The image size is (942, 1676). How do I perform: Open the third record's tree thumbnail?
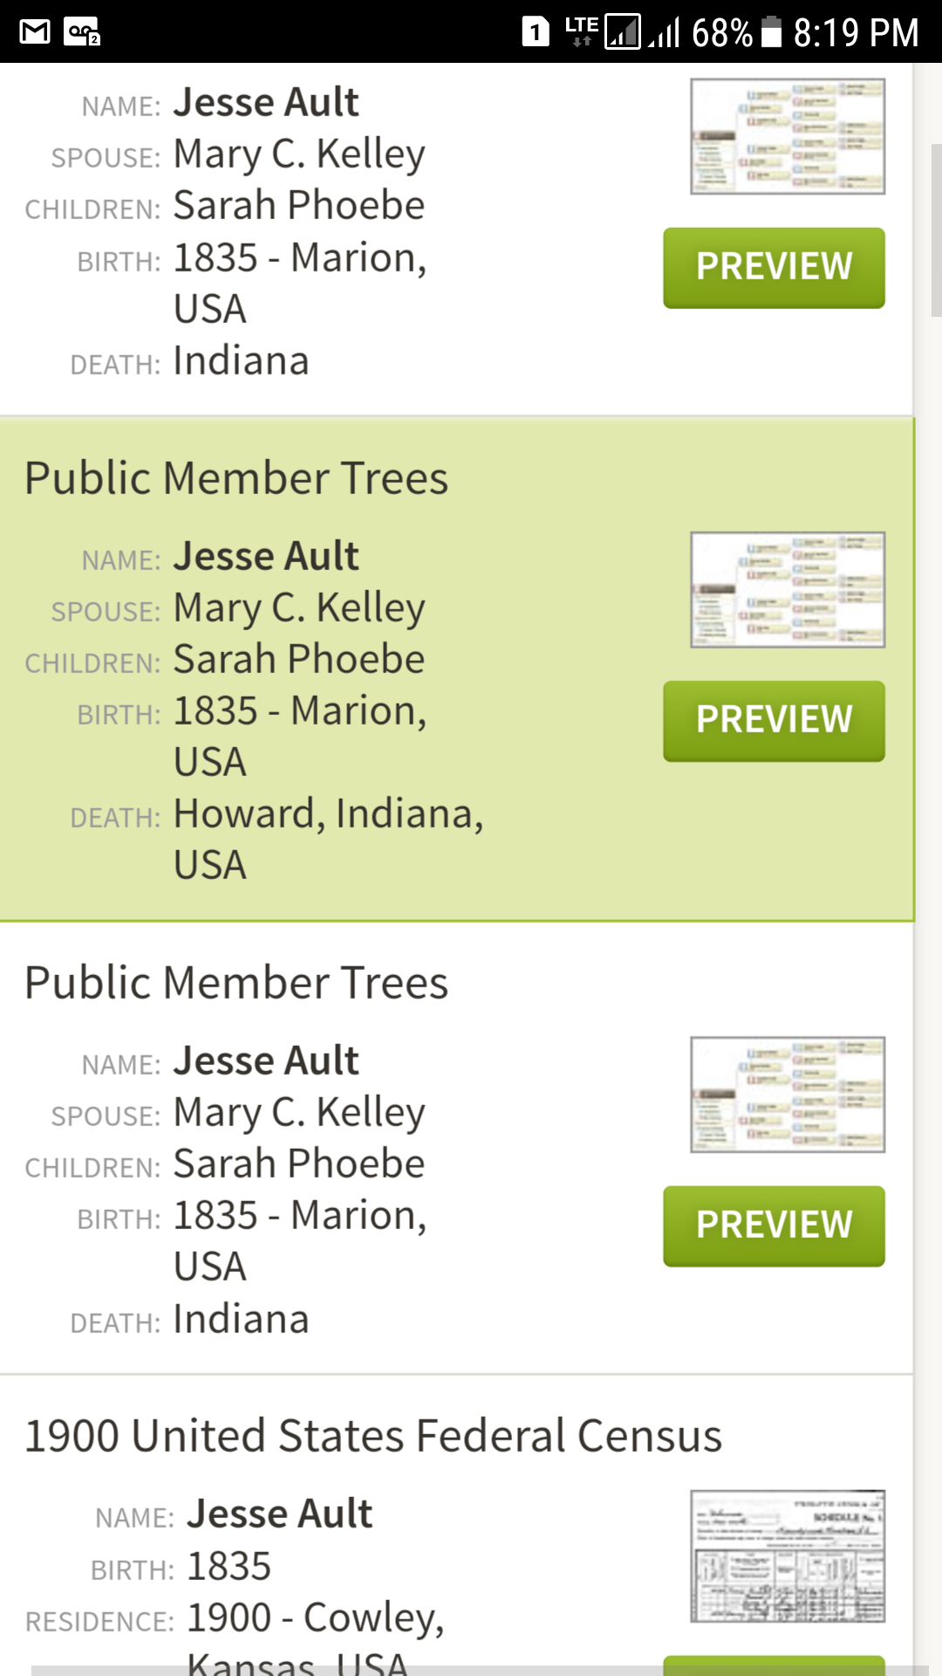coord(787,1095)
